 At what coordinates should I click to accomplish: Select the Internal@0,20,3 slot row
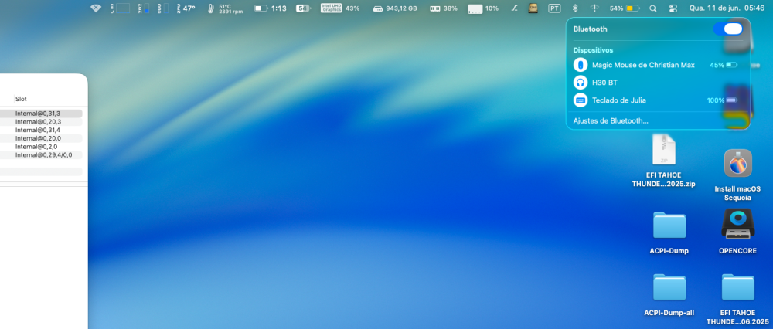[x=41, y=122]
